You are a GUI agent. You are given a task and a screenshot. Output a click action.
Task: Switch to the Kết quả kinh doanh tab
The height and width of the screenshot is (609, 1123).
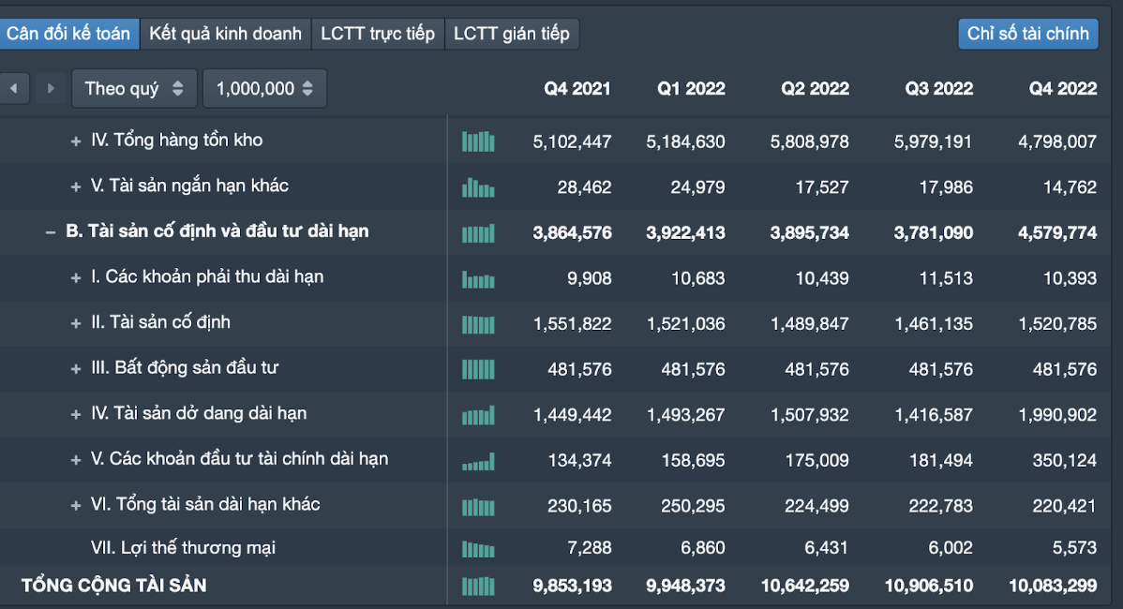(225, 34)
